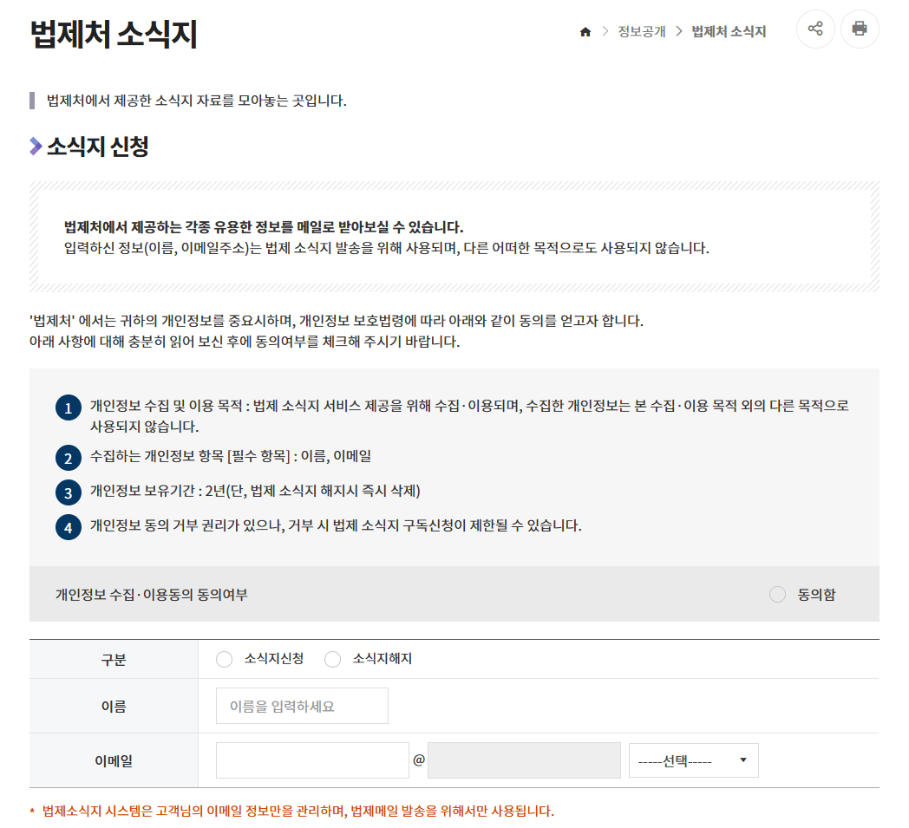Click numbered badge 1 in the privacy notice
Viewport: 909px width, 828px height.
coord(68,407)
